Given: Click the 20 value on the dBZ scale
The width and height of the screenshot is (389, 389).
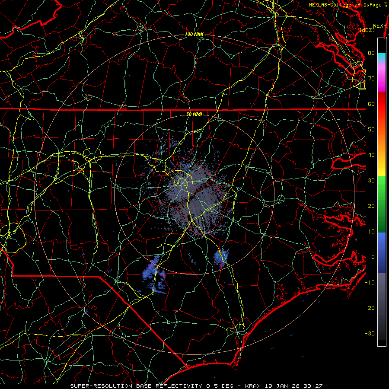Looking at the screenshot, I should click(x=371, y=206).
